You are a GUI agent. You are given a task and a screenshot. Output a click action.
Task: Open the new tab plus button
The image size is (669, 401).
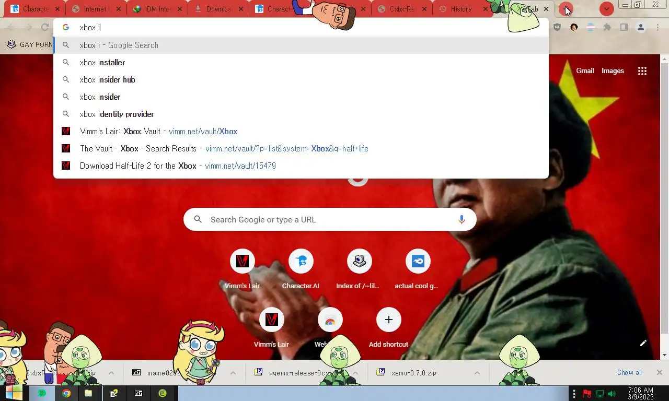tap(566, 9)
